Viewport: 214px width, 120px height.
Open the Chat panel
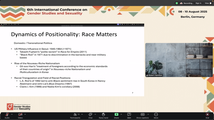coord(90,114)
